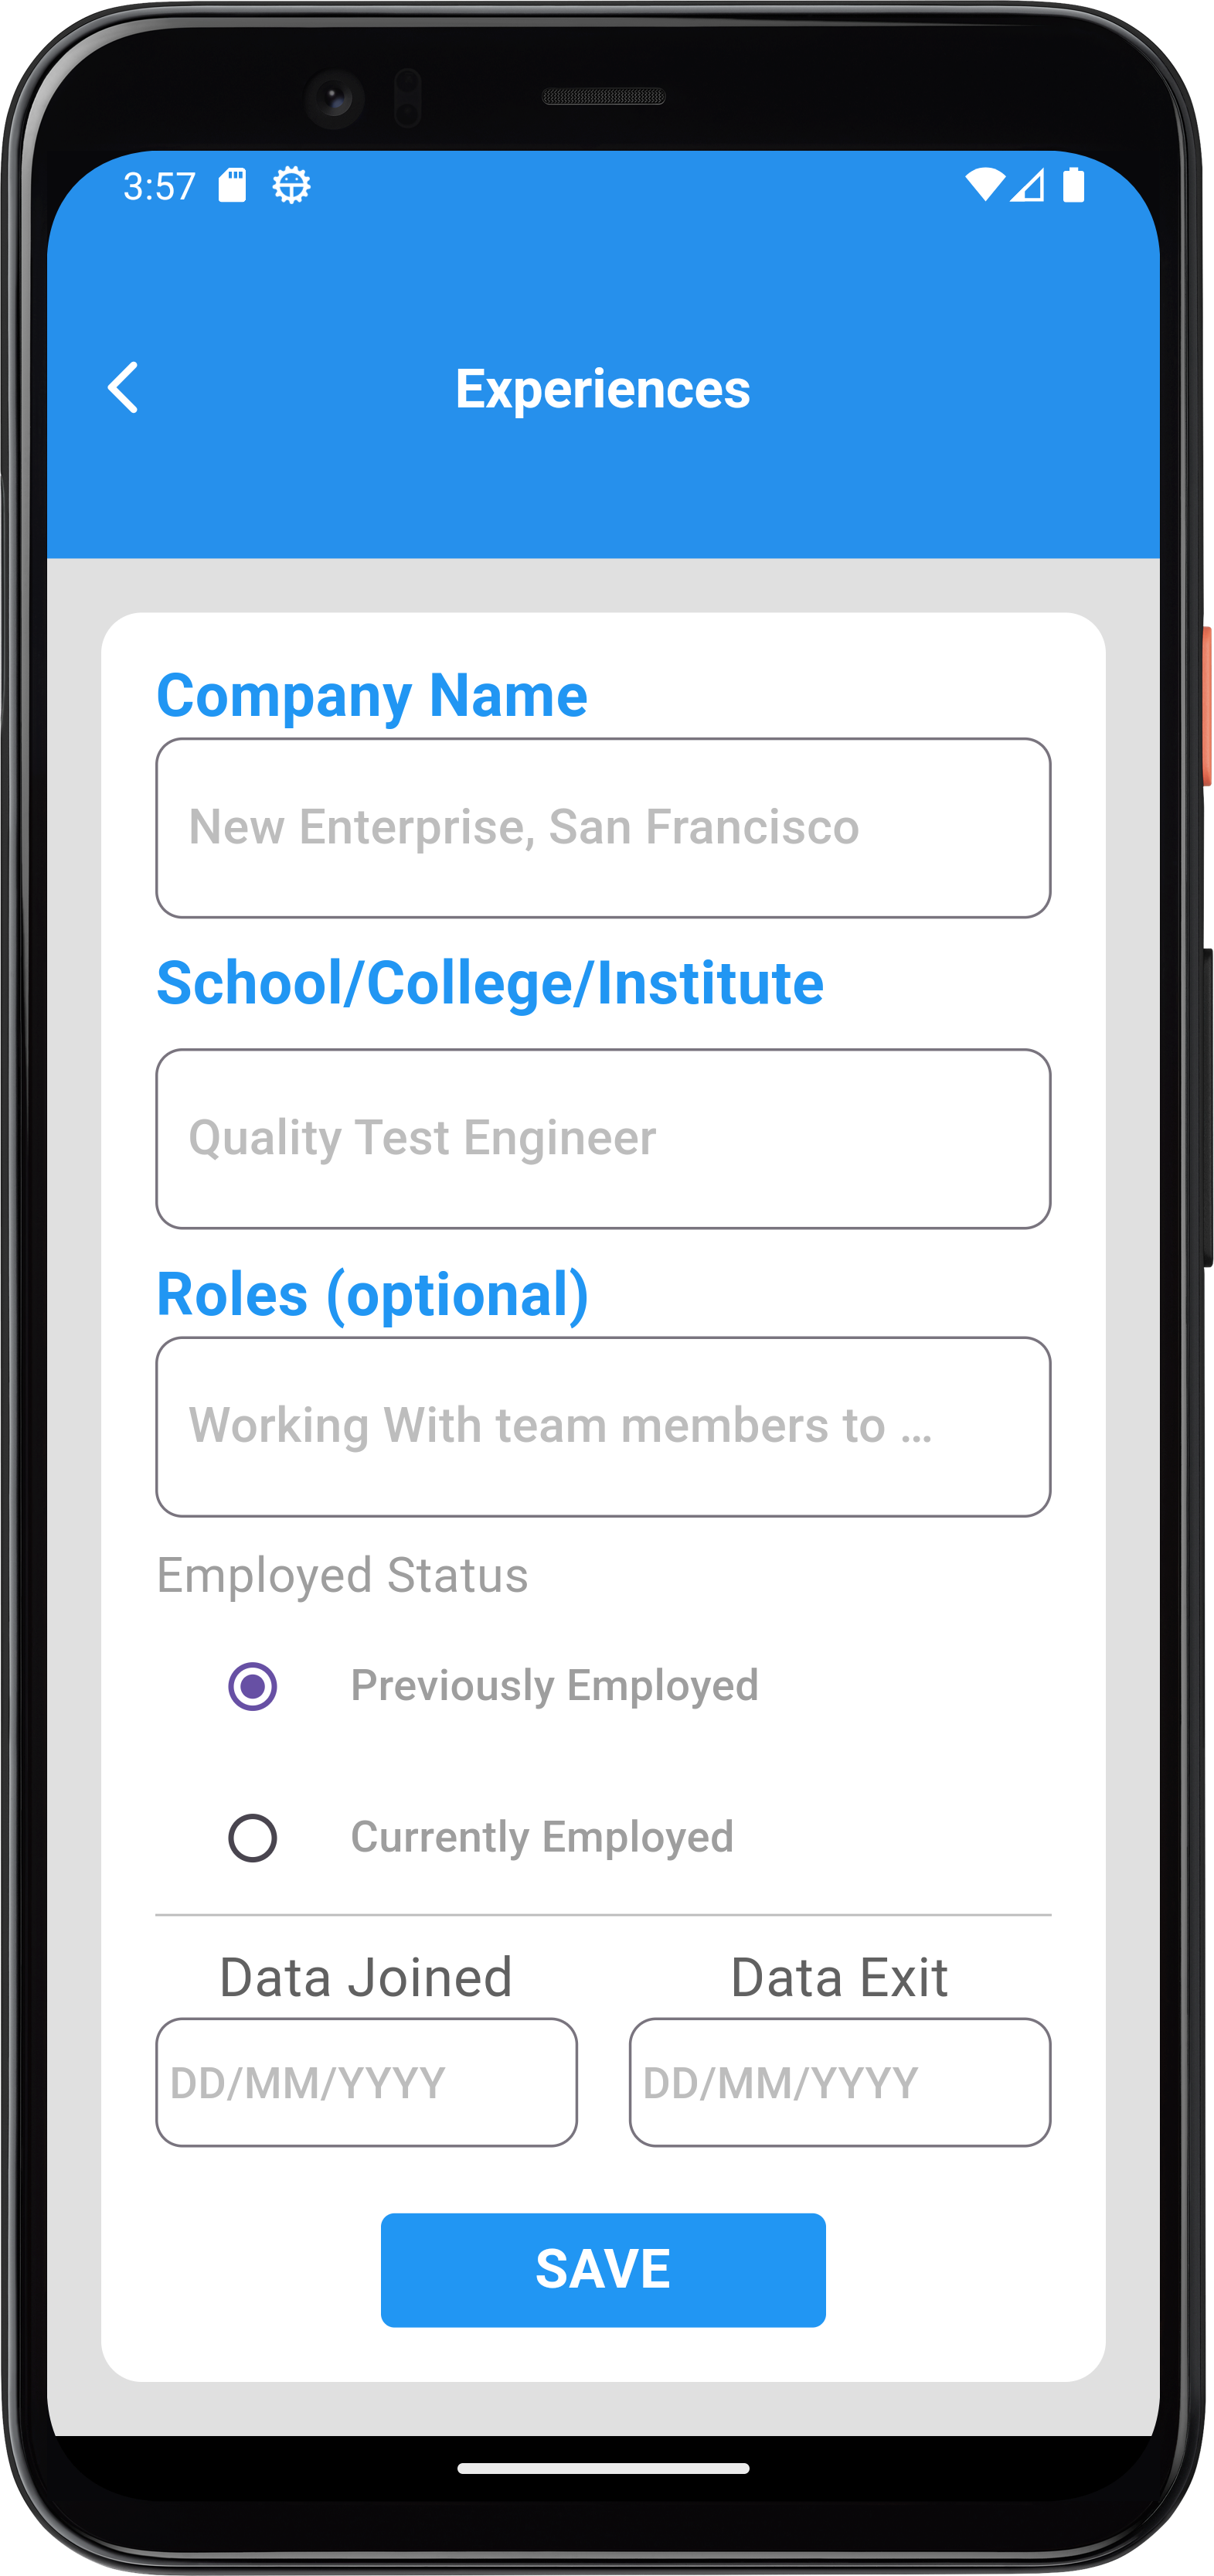Select the Currently Employed radio button
1214x2576 pixels.
pos(253,1838)
